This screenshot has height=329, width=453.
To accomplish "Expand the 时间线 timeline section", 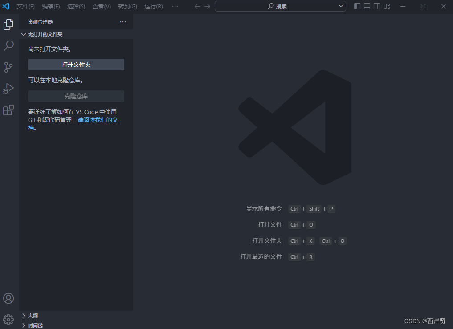I will click(x=76, y=325).
